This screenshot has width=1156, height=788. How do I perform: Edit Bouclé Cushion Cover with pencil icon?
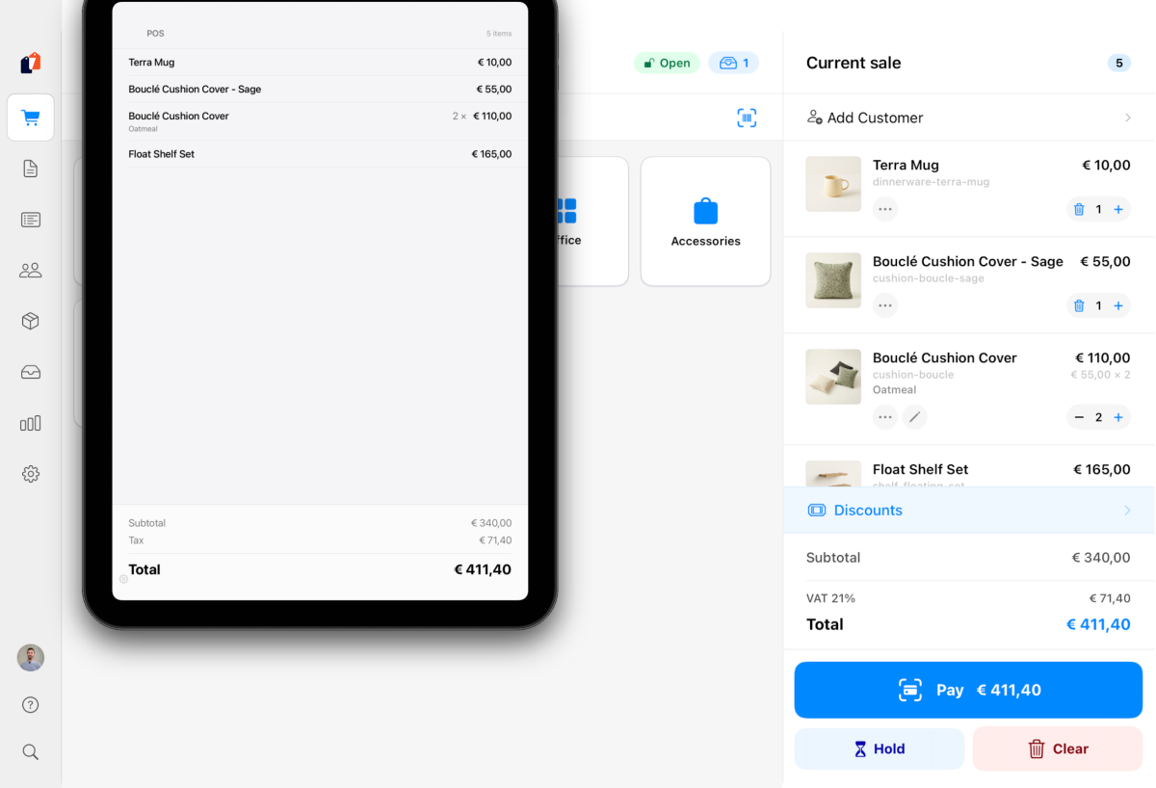click(x=914, y=417)
